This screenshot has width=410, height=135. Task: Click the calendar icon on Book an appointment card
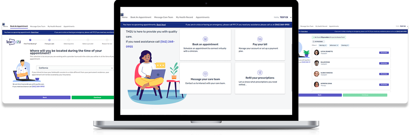click(x=205, y=39)
